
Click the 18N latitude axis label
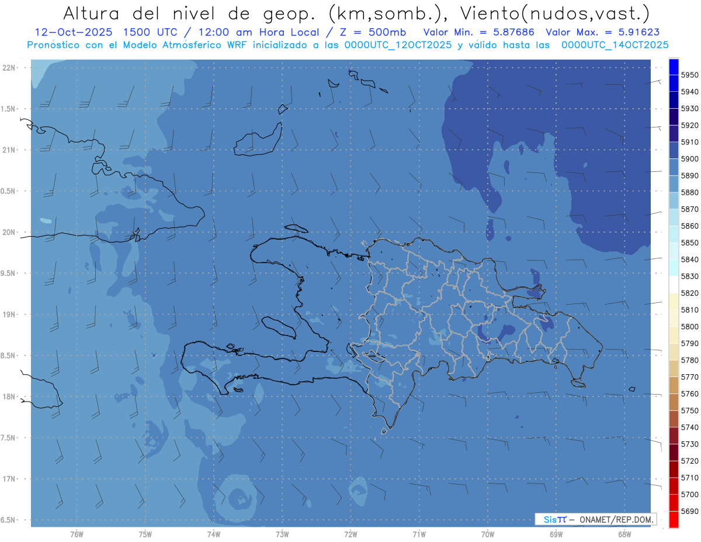coord(9,396)
